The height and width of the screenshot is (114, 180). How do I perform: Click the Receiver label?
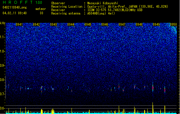pos(58,10)
